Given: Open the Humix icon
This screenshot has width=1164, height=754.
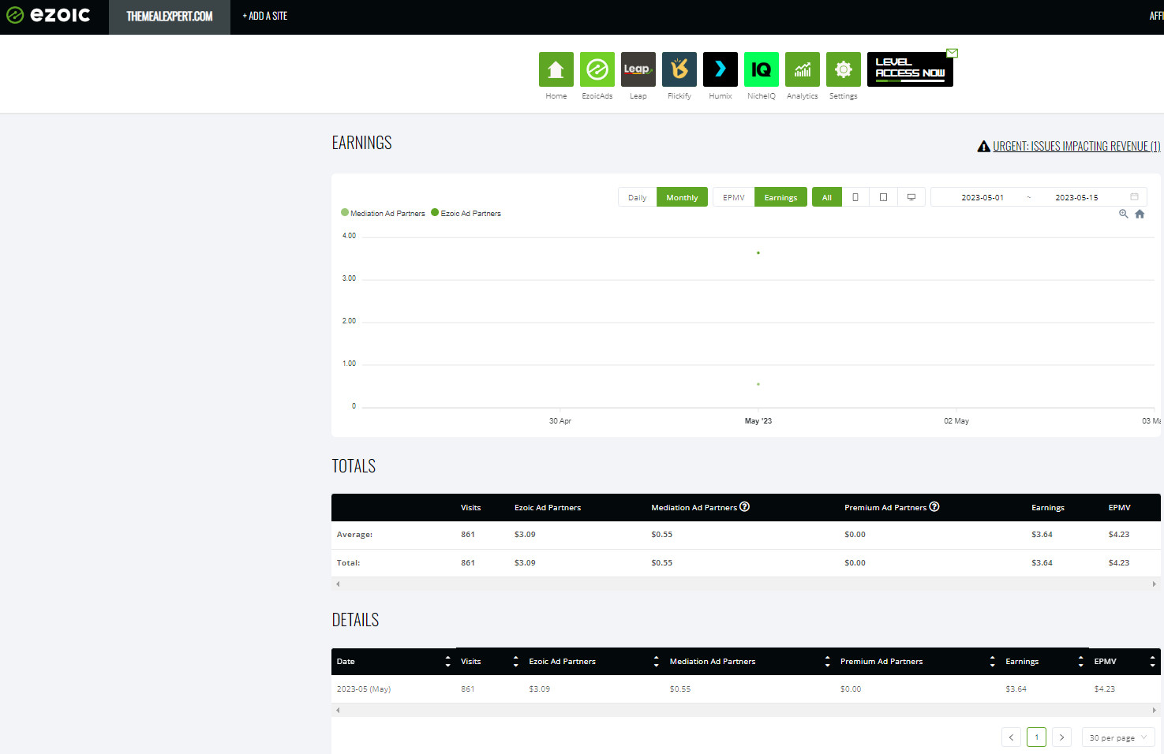Looking at the screenshot, I should coord(720,69).
